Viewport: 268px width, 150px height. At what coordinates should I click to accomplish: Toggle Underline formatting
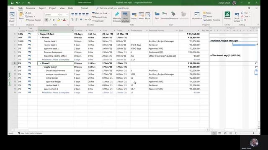[54, 20]
